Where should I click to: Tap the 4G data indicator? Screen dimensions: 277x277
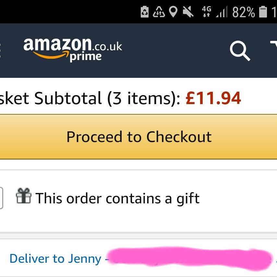[x=206, y=12]
